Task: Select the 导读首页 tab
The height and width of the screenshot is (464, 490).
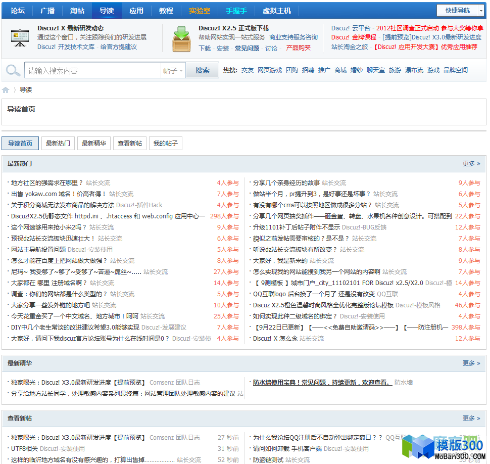Action: click(20, 143)
